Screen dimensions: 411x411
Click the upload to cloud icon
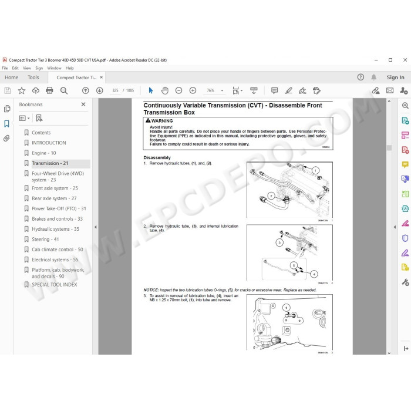coord(36,90)
